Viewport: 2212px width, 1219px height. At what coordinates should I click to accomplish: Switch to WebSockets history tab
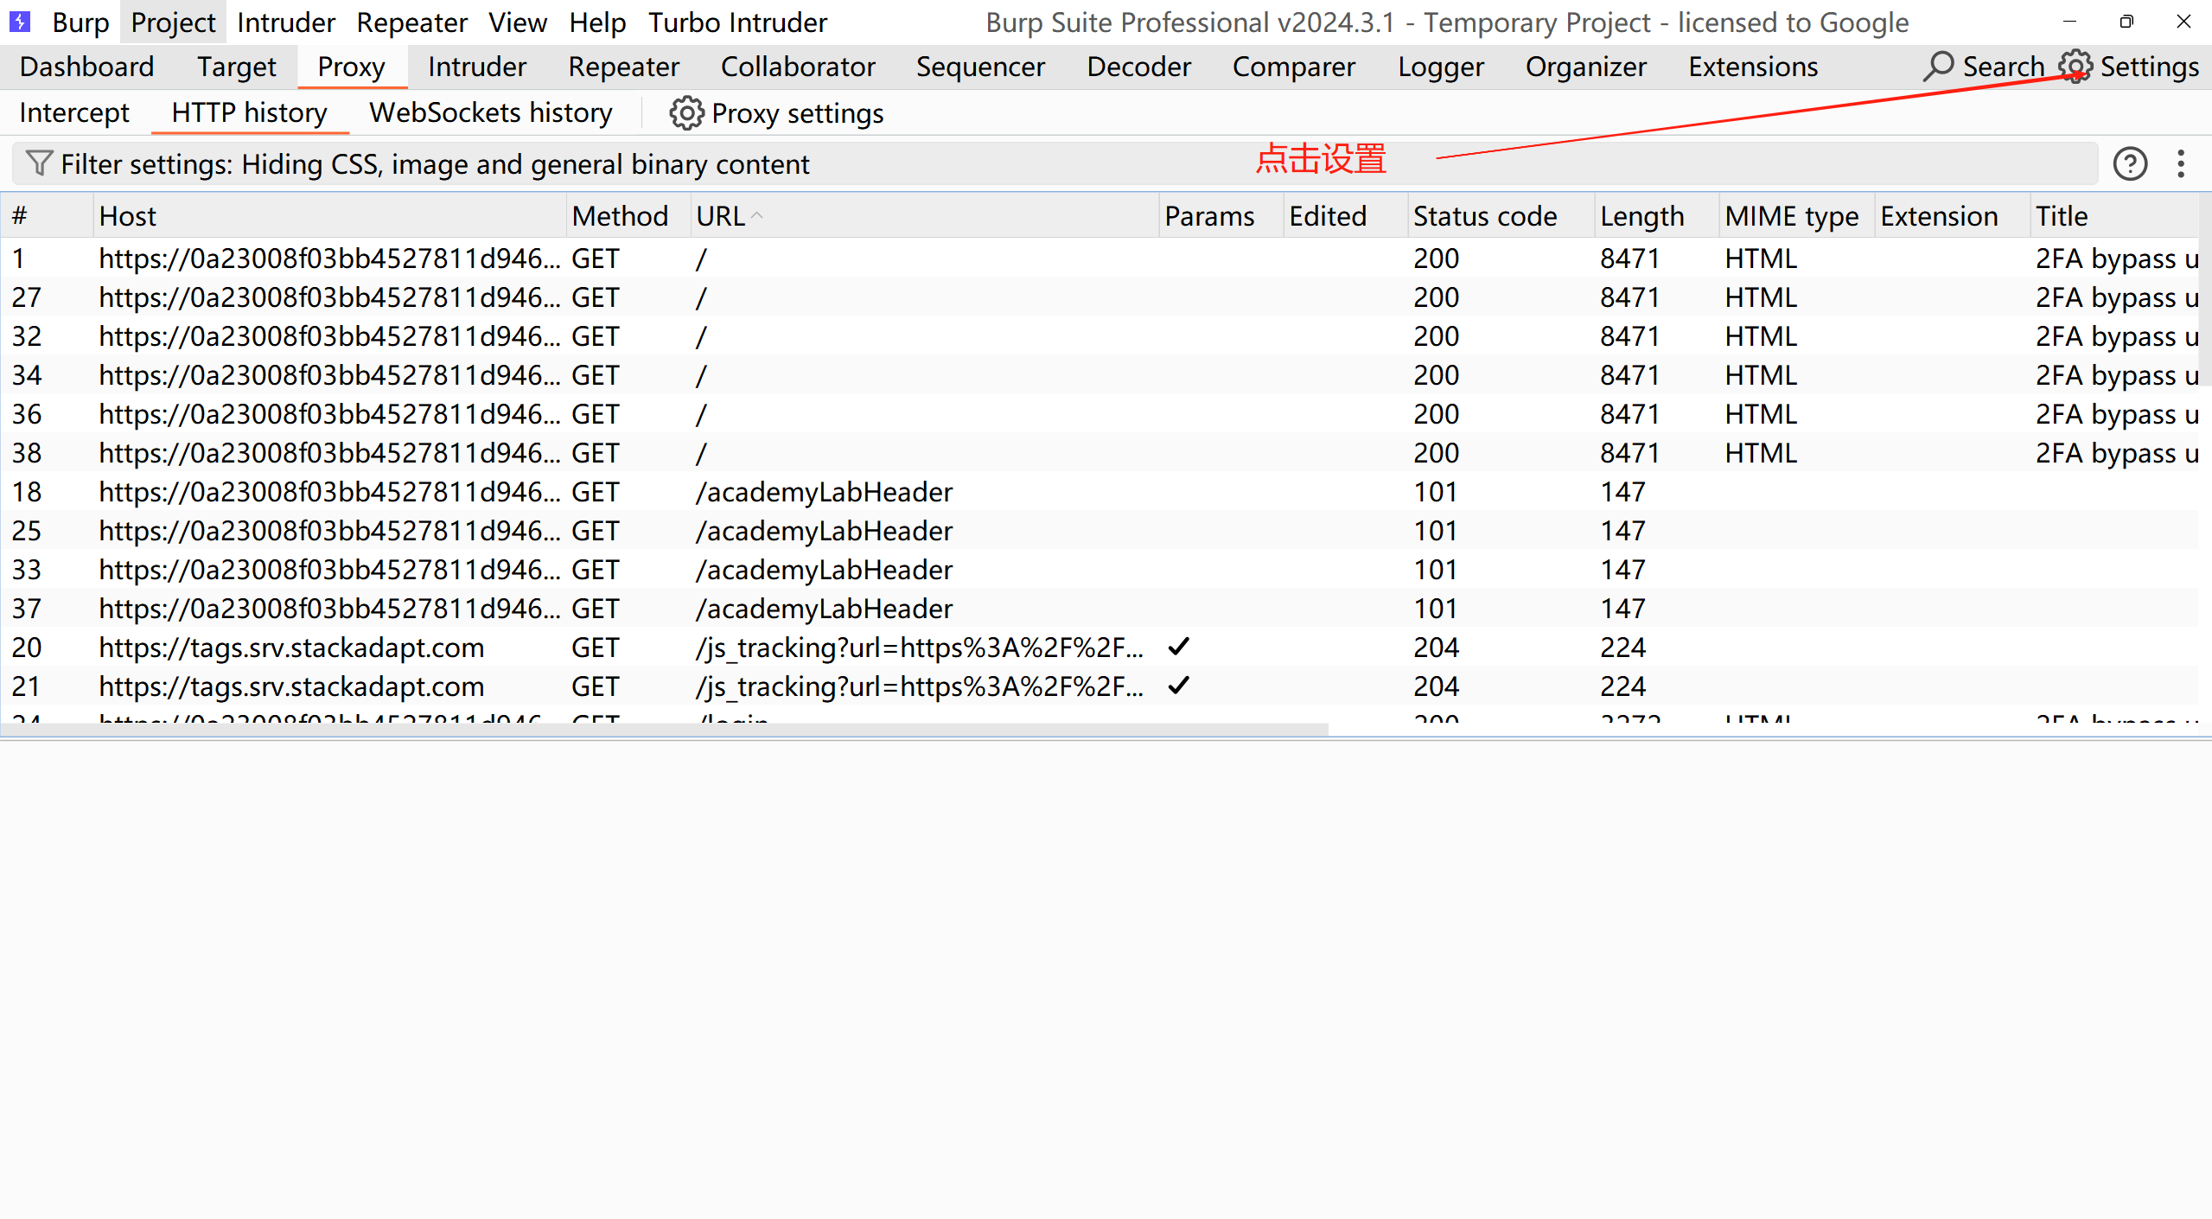pyautogui.click(x=490, y=113)
